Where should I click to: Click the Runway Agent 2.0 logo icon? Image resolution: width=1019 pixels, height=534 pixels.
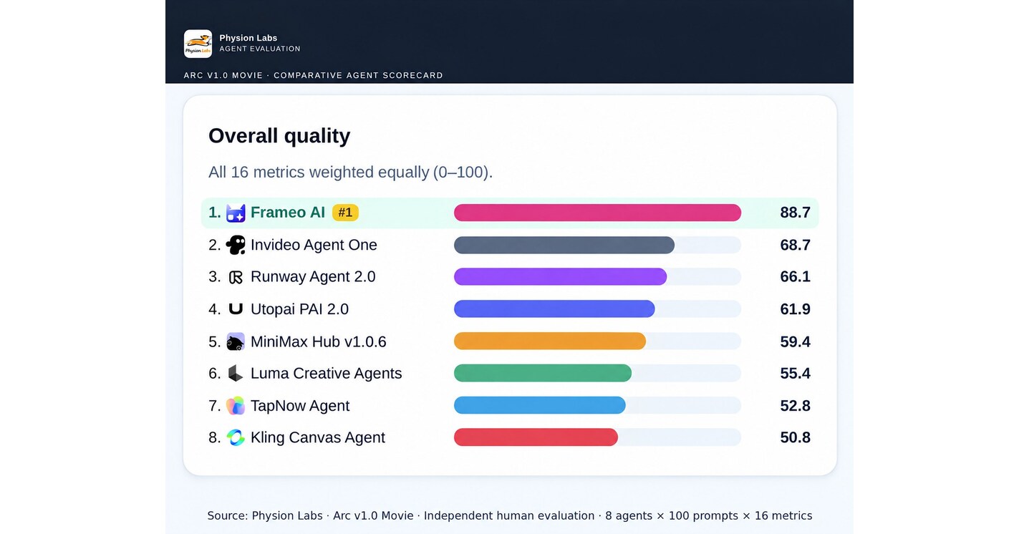tap(236, 277)
